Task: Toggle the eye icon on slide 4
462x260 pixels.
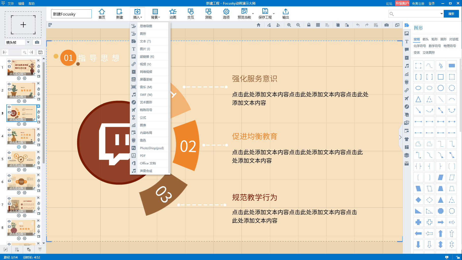Action: point(9,130)
